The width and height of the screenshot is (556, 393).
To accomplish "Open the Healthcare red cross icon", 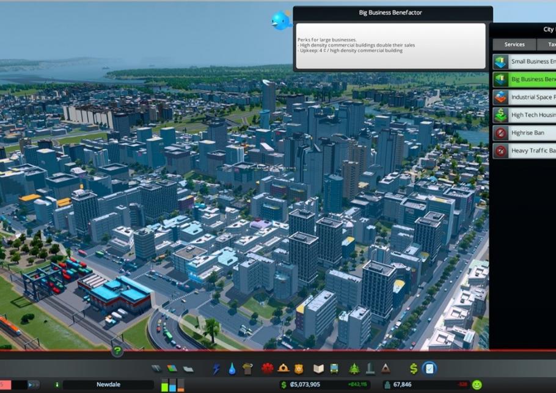I will [267, 369].
